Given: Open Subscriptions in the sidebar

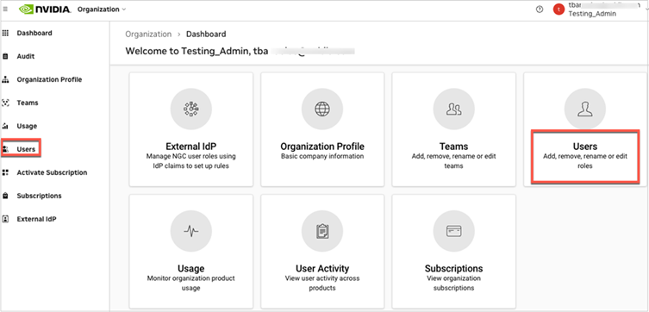Looking at the screenshot, I should 40,196.
